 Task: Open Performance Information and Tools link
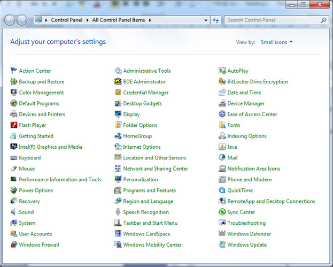point(60,179)
